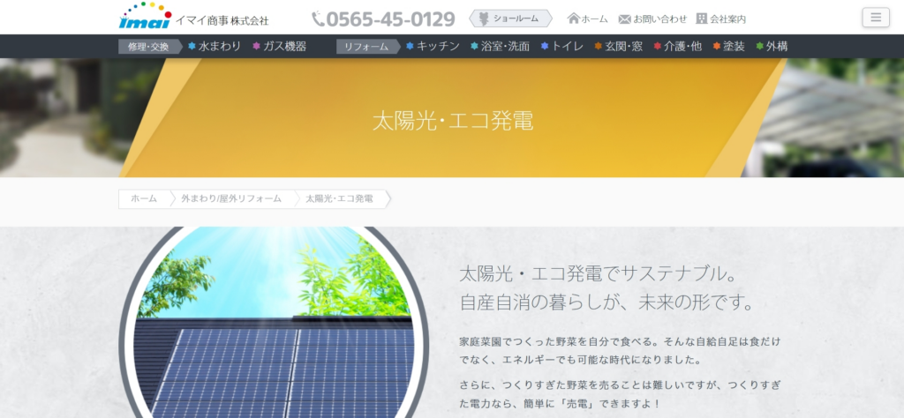Image resolution: width=904 pixels, height=418 pixels.
Task: Open the 塗装 menu item
Action: coord(734,46)
